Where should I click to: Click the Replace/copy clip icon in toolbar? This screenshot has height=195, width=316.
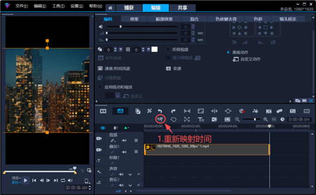click(138, 111)
